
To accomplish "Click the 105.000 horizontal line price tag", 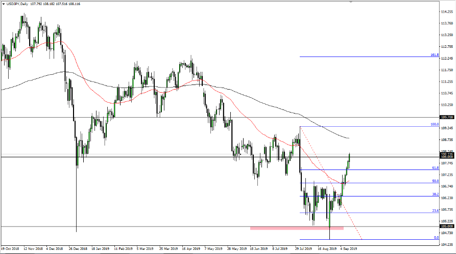I will [447, 226].
